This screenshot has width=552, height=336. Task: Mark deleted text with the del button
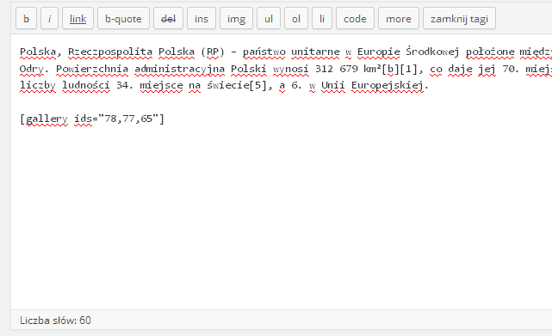(168, 18)
